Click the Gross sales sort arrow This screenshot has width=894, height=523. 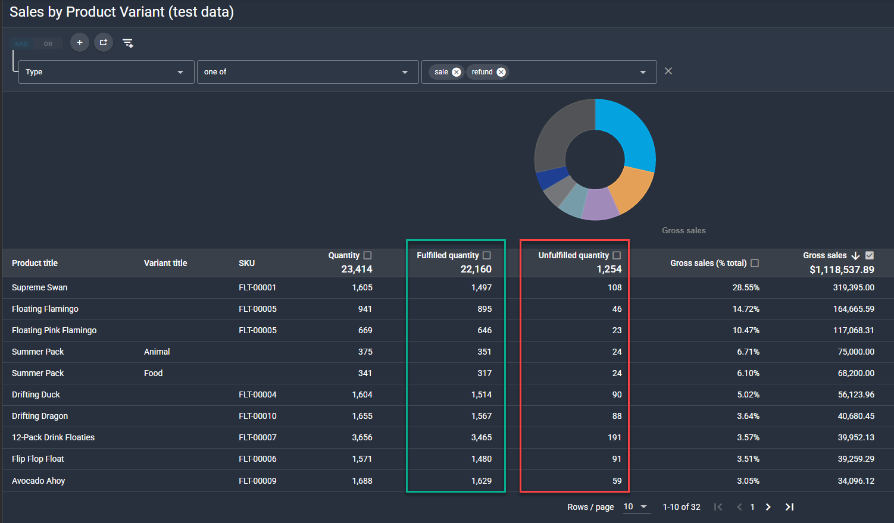tap(855, 256)
